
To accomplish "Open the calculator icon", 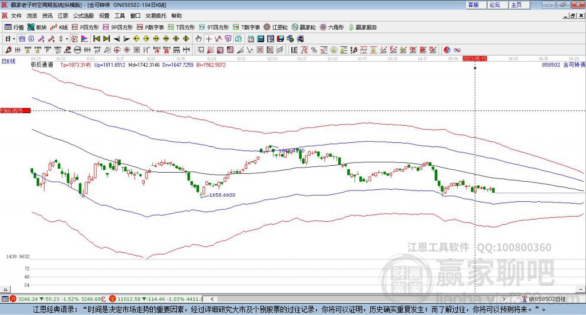I will [261, 39].
